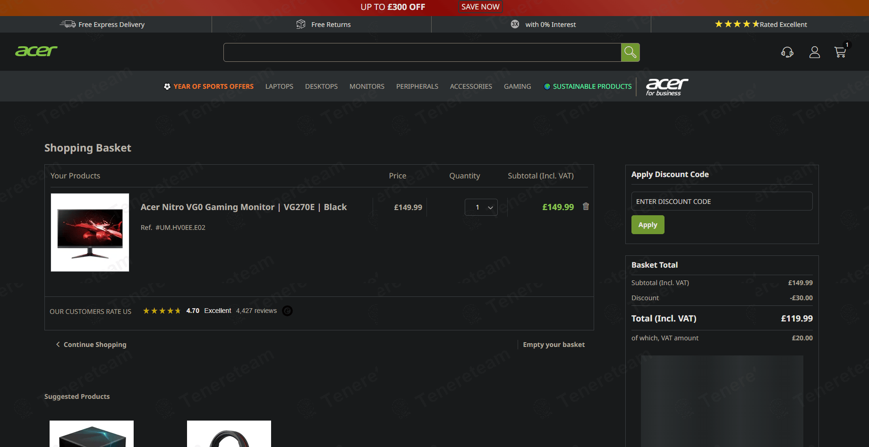Open the Peripherals menu

point(417,86)
